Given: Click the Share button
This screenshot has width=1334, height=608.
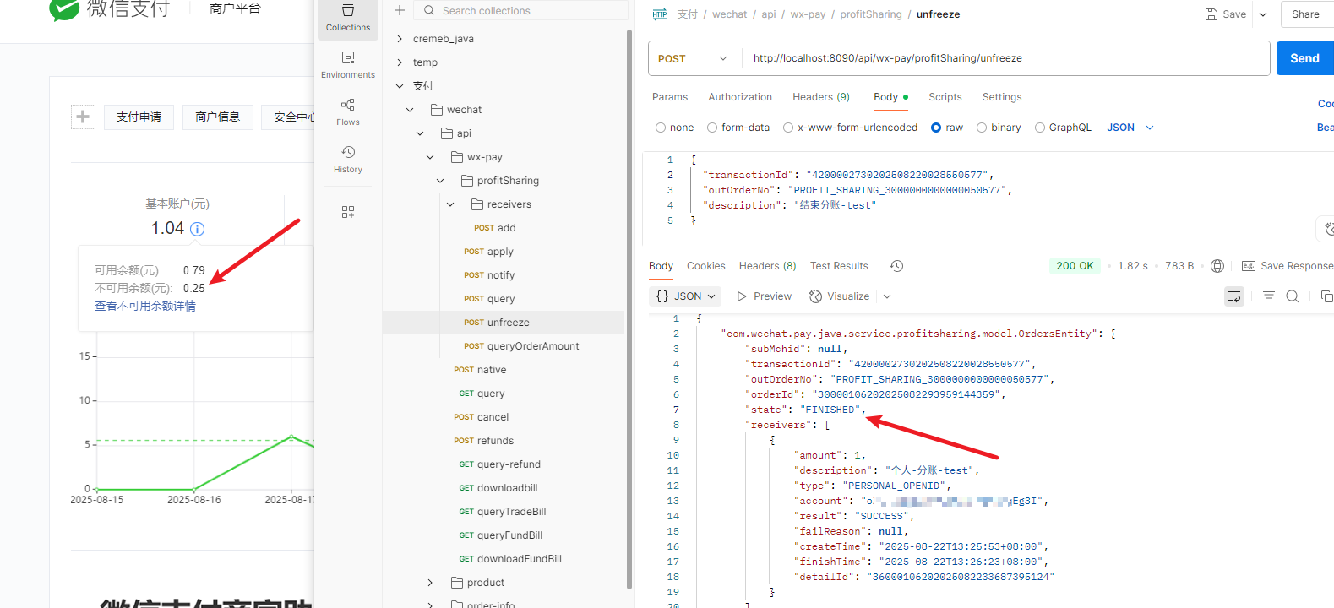Looking at the screenshot, I should pyautogui.click(x=1306, y=14).
